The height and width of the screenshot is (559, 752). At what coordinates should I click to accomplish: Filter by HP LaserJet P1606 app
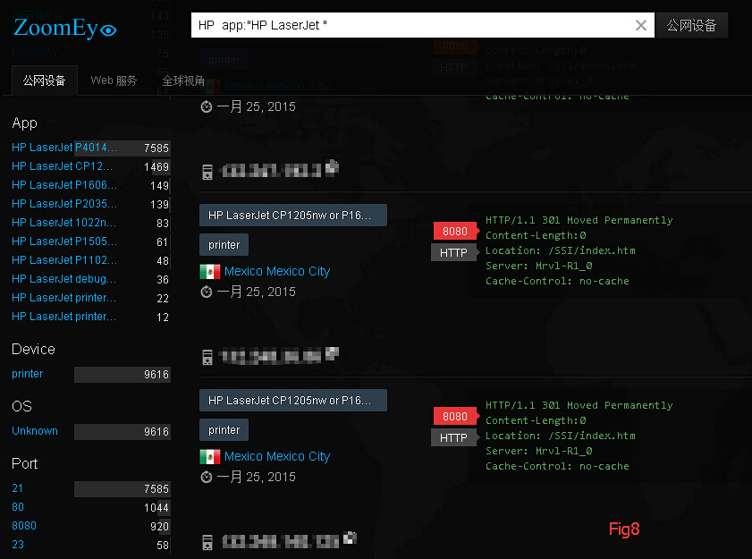[64, 185]
